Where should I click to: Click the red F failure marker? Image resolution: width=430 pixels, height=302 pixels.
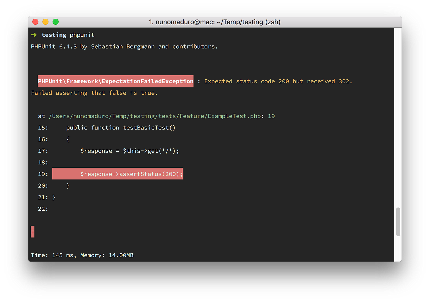(x=33, y=232)
